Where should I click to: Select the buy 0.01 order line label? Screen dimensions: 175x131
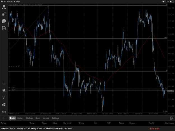click(x=12, y=90)
